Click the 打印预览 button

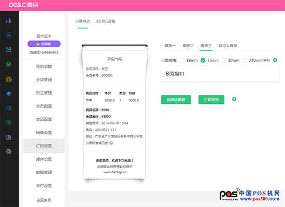[x=211, y=100]
